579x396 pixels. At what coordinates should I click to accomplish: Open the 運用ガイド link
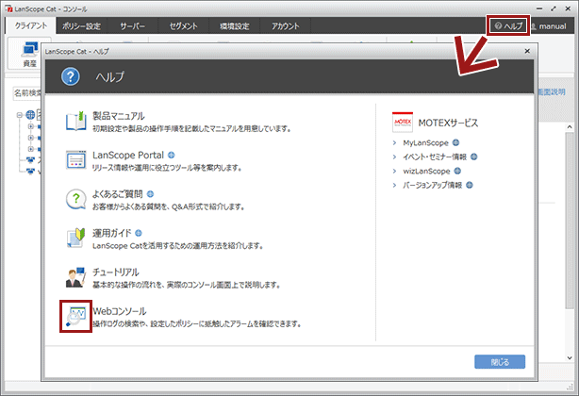(x=112, y=233)
